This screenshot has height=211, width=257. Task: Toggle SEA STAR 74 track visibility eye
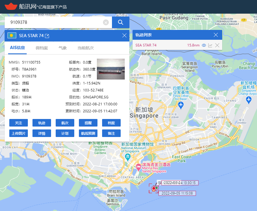point(204,45)
